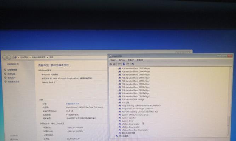Click the AMD Ryzen 5 2600X processor text

click(x=85, y=108)
